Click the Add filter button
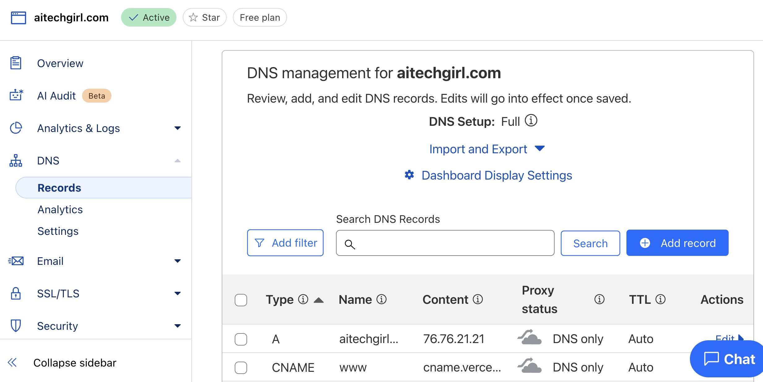The height and width of the screenshot is (382, 763). point(285,243)
